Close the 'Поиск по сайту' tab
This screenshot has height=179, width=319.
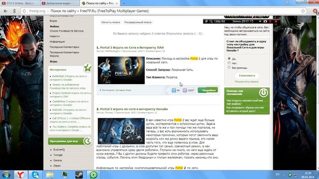pos(117,3)
